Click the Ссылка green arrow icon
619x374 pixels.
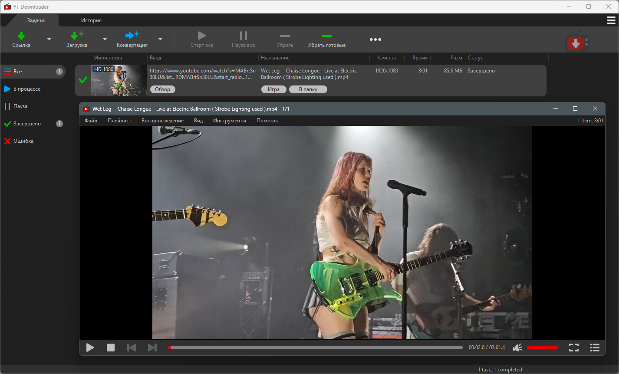(x=21, y=36)
